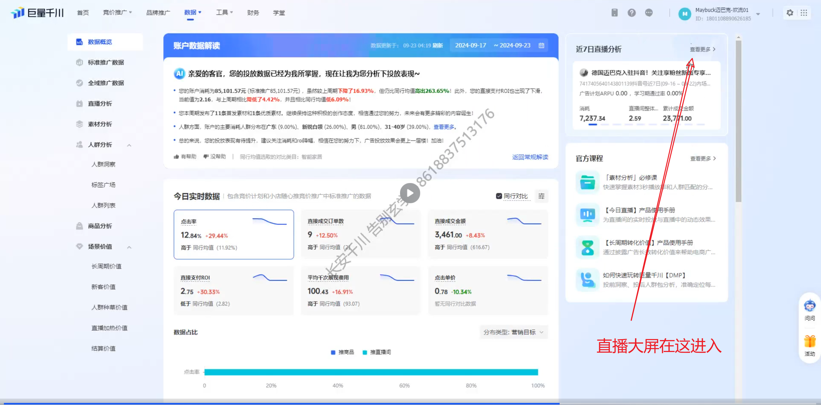Open the 问问 assistant robot icon
Viewport: 821px width, 405px height.
(809, 306)
